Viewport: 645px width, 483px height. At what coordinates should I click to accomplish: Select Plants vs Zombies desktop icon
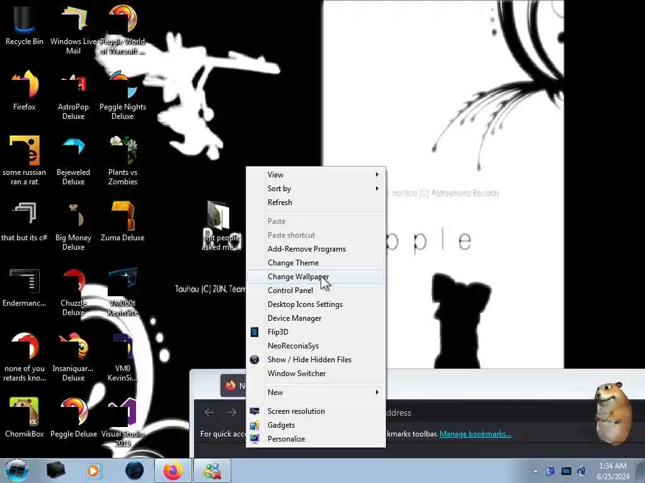[x=123, y=160]
